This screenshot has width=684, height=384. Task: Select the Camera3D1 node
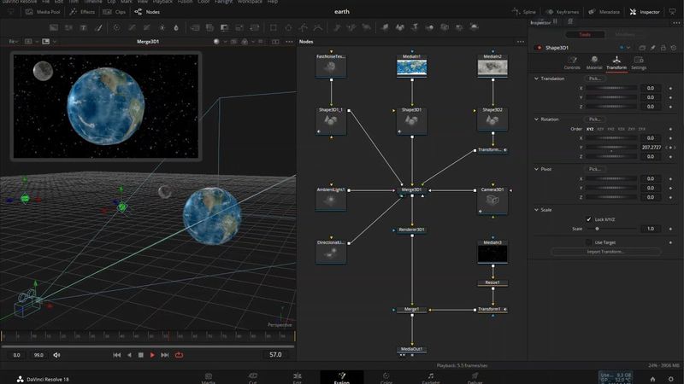click(492, 201)
